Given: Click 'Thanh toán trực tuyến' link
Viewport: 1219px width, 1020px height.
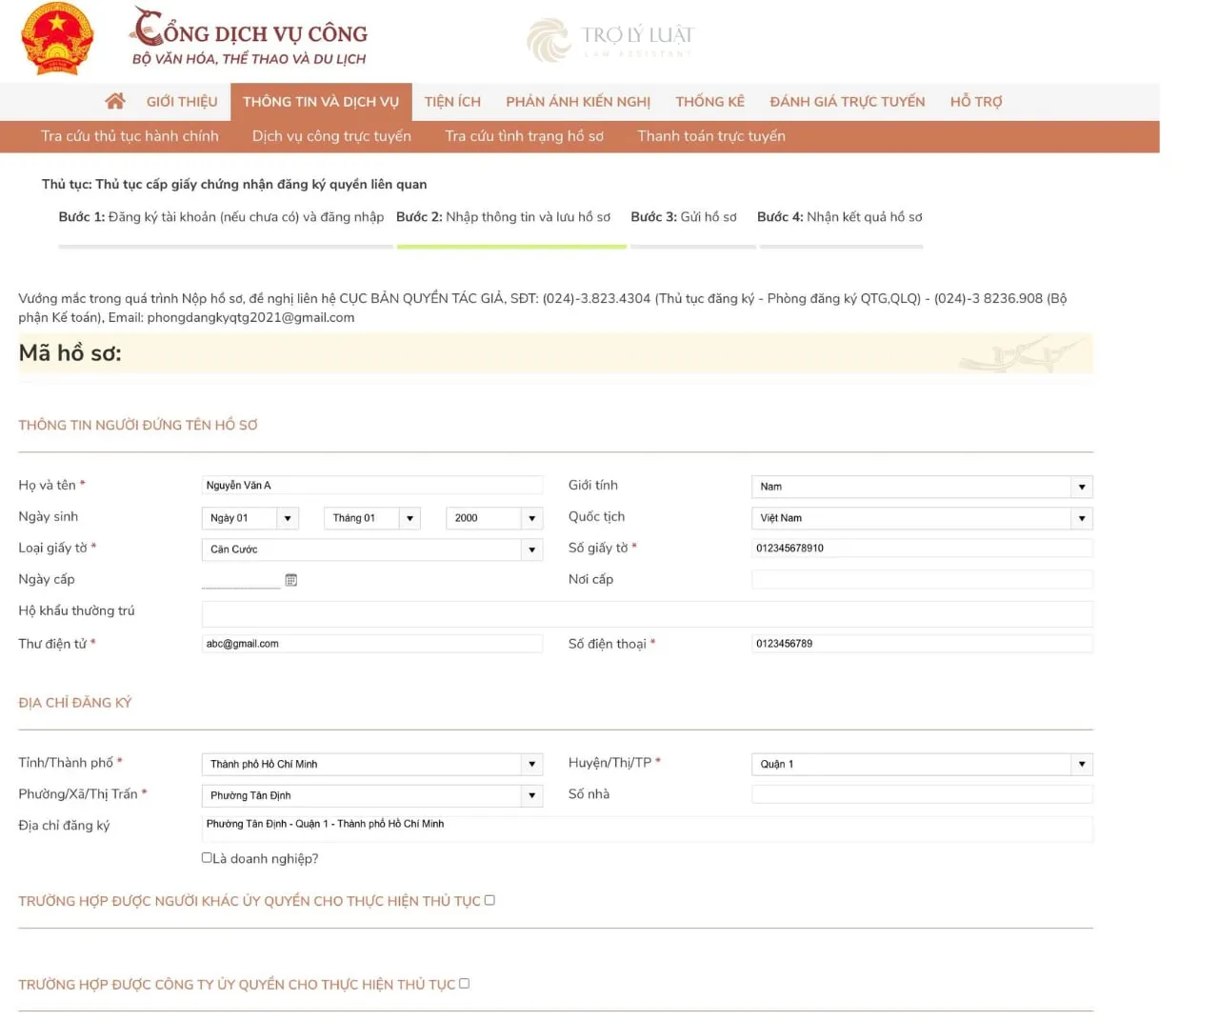Looking at the screenshot, I should tap(711, 136).
